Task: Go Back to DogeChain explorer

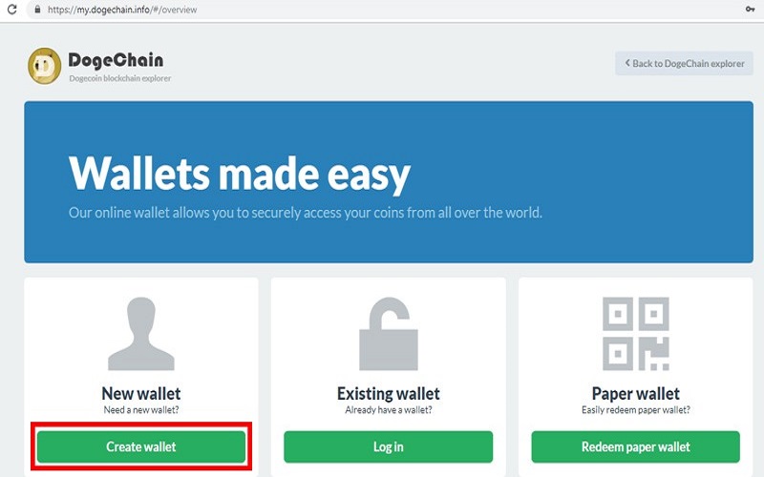Action: click(x=684, y=63)
